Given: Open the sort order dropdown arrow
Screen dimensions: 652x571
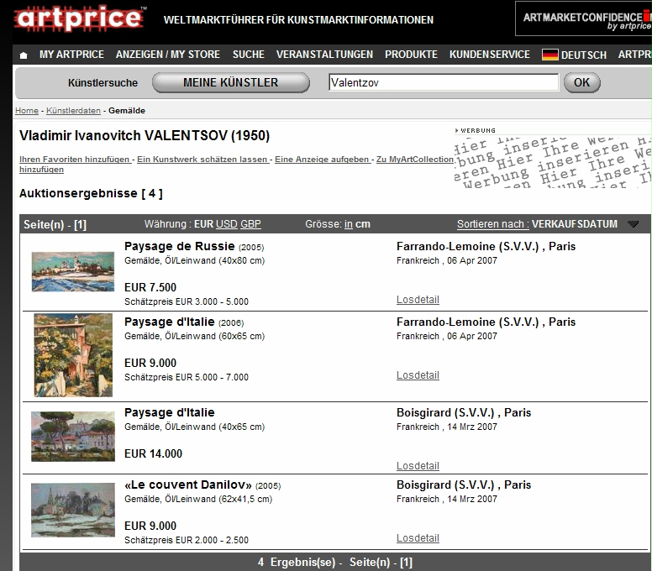Looking at the screenshot, I should pos(633,224).
